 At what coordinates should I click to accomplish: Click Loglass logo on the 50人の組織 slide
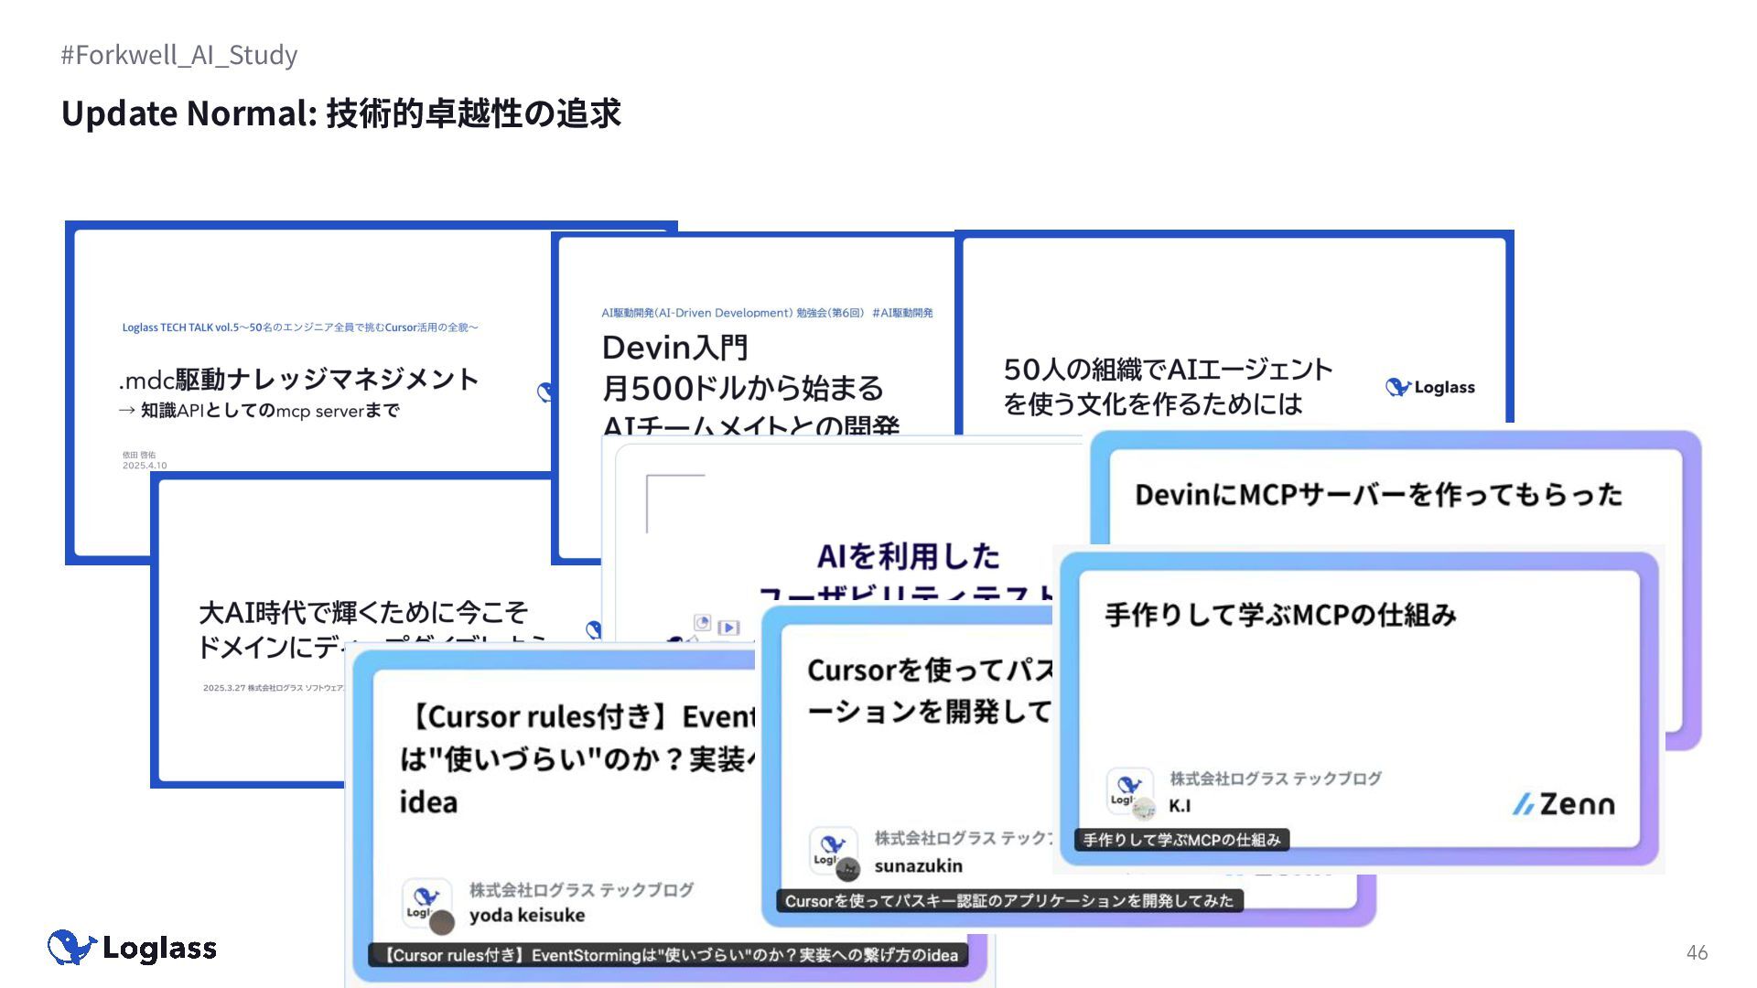coord(1430,387)
